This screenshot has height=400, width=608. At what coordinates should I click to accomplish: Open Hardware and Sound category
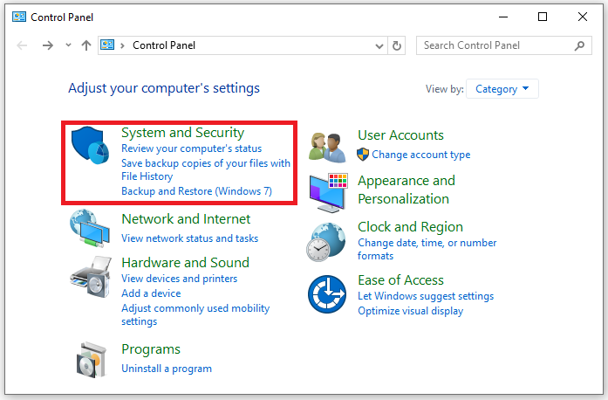point(185,263)
